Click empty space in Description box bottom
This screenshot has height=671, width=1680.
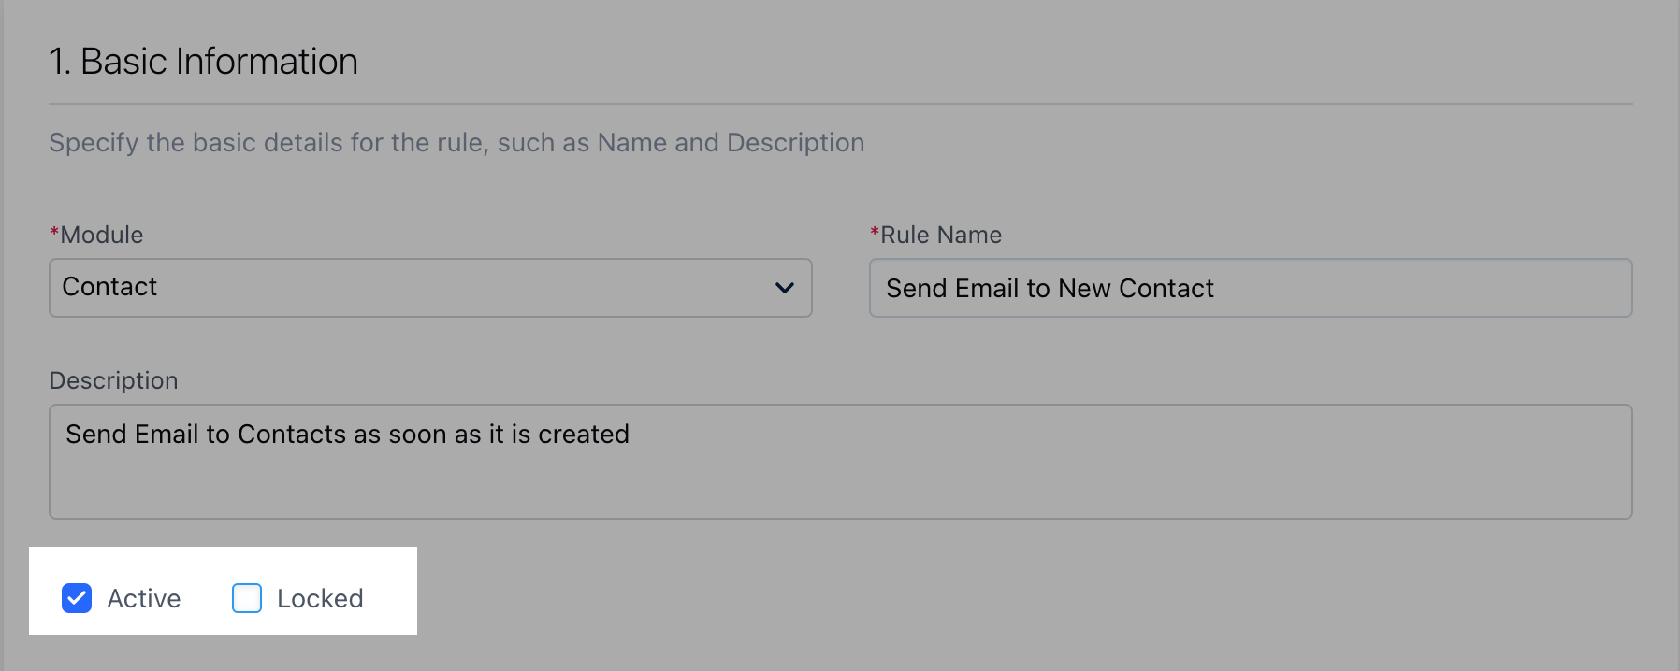point(840,491)
